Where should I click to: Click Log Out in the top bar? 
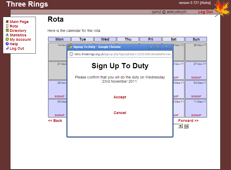tap(205, 12)
